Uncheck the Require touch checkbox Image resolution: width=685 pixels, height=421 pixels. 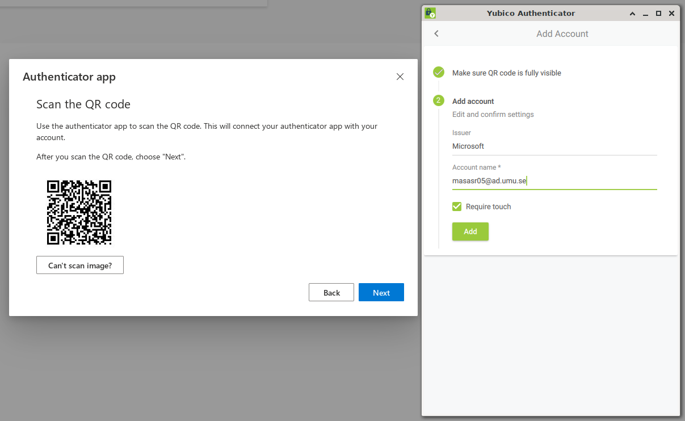[x=457, y=207]
